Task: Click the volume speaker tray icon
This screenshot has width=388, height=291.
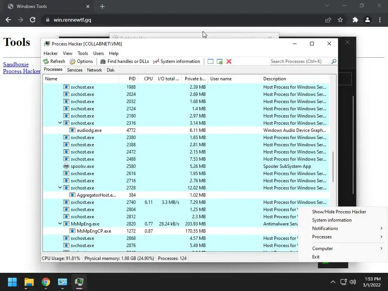Action: point(353,282)
